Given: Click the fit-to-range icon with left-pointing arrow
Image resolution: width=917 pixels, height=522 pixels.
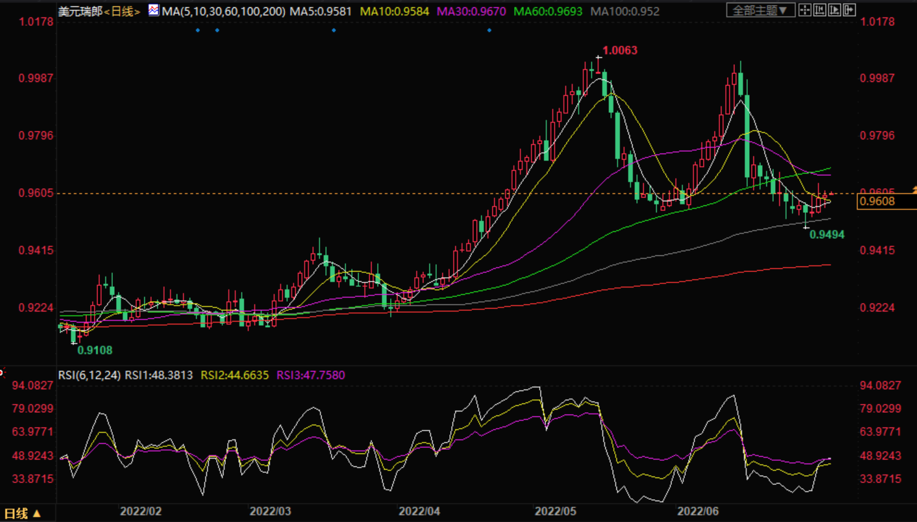Looking at the screenshot, I should pos(819,10).
